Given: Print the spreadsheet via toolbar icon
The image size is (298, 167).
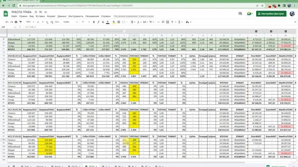Looking at the screenshot, I should pyautogui.click(x=16, y=22).
